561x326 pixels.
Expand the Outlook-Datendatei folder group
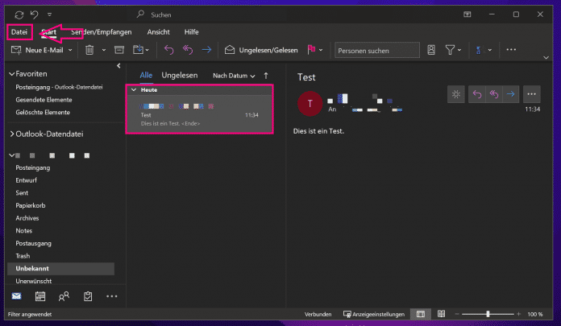[x=11, y=134]
